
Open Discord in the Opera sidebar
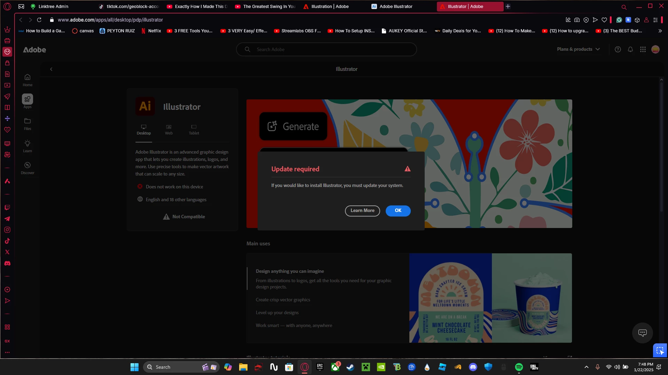point(7,263)
